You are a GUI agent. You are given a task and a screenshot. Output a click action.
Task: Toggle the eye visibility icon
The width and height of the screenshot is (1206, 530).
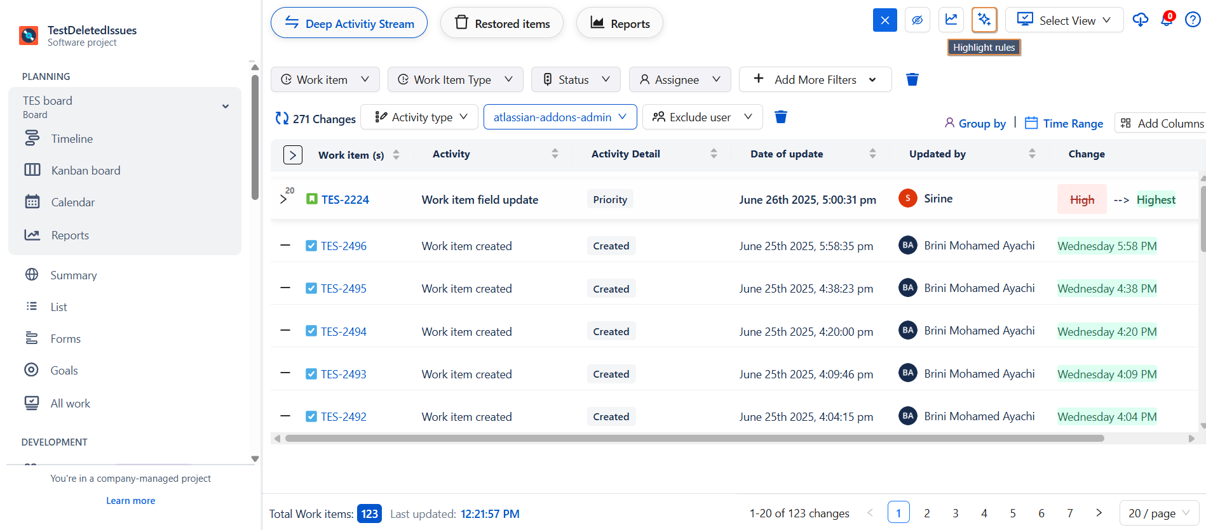click(x=918, y=20)
